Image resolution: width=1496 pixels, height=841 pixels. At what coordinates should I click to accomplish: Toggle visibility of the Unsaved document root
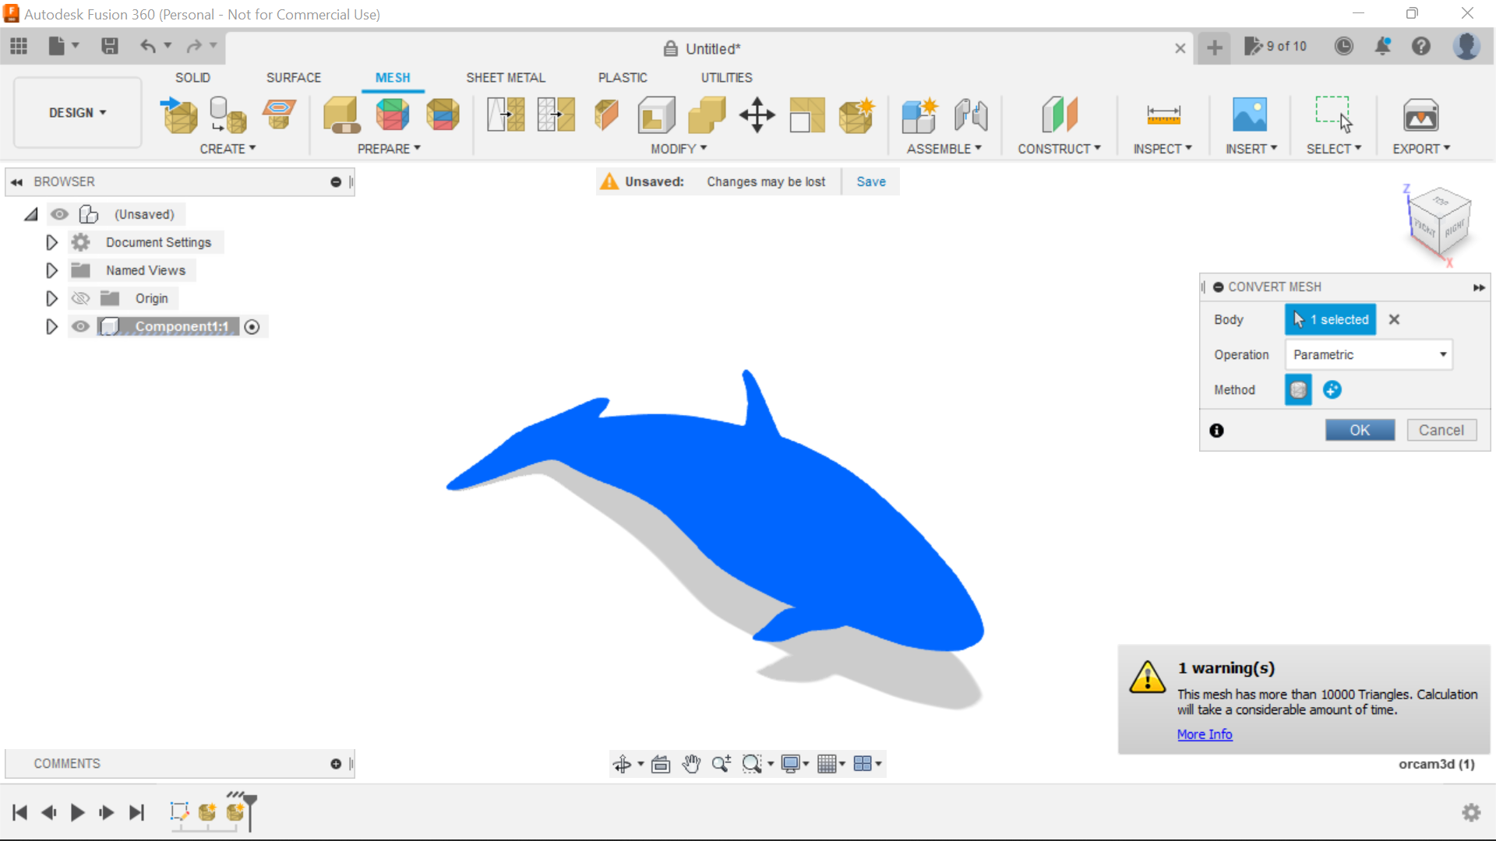(60, 214)
